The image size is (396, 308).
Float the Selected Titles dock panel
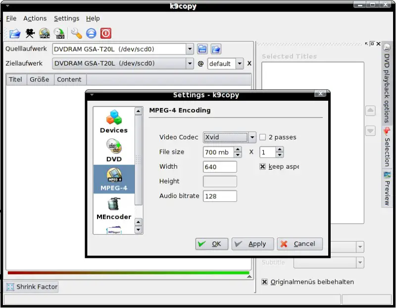click(372, 44)
